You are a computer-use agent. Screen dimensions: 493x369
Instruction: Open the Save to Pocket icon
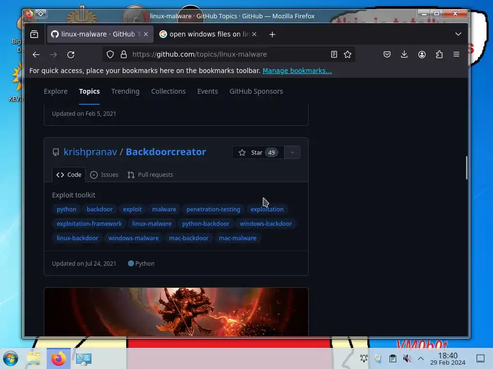[x=387, y=54]
